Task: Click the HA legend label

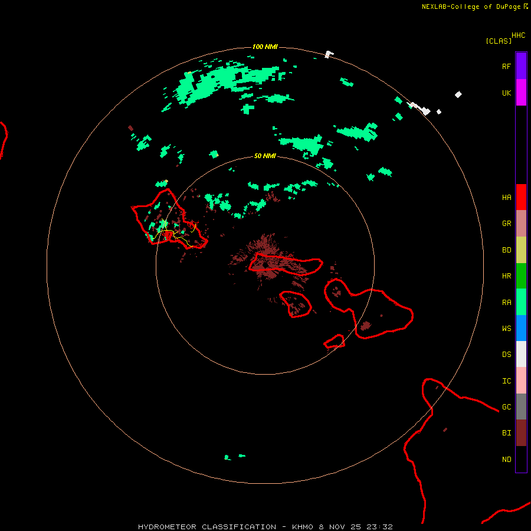Action: click(x=506, y=197)
